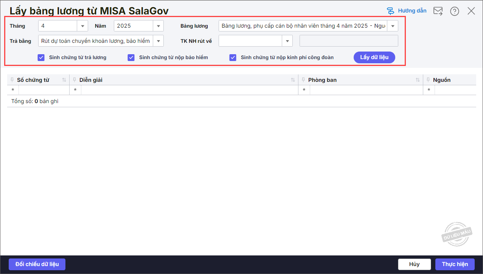The image size is (483, 274).
Task: Click filter operator in Nguồn column
Action: tap(429, 90)
